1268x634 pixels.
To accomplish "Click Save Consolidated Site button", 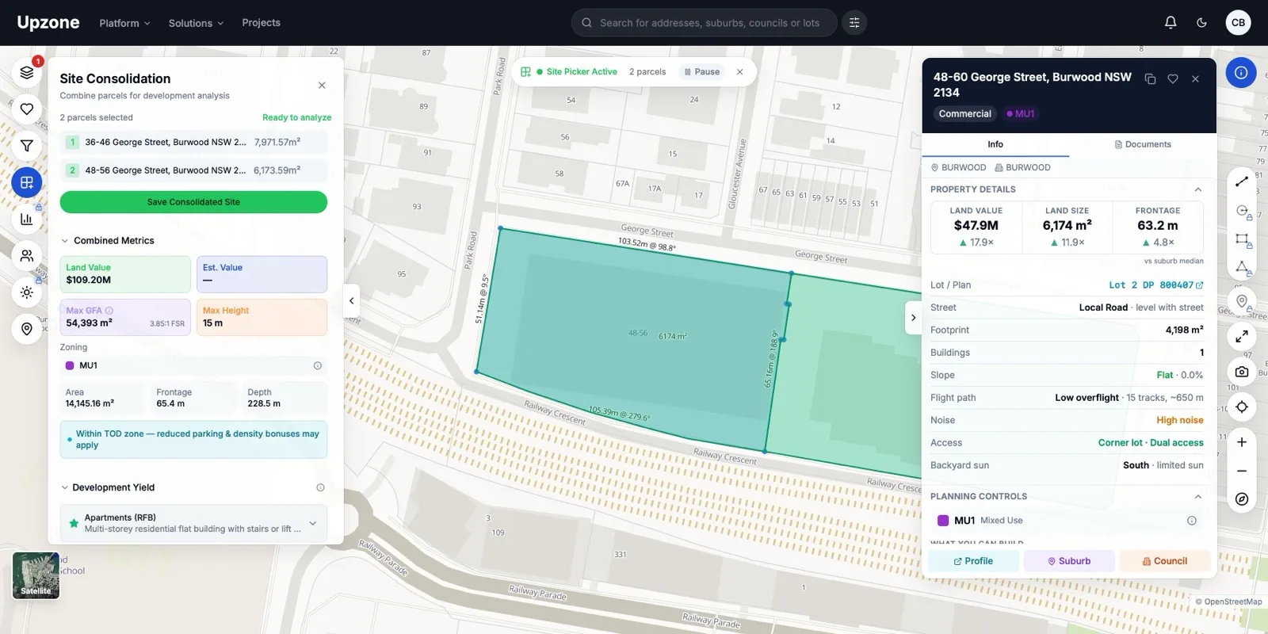I will click(193, 202).
